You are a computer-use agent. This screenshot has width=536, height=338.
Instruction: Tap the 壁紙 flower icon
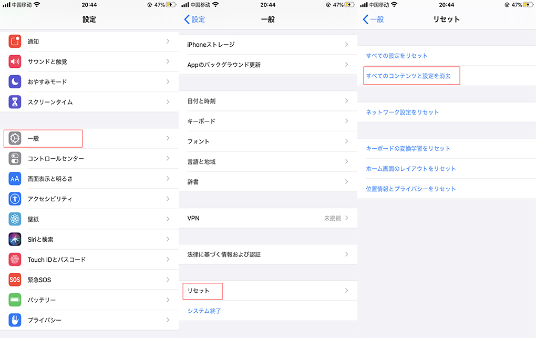pos(15,219)
